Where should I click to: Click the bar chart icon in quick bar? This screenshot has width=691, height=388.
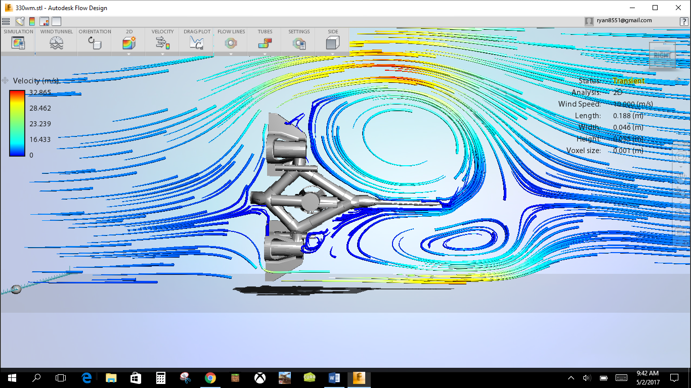click(44, 21)
